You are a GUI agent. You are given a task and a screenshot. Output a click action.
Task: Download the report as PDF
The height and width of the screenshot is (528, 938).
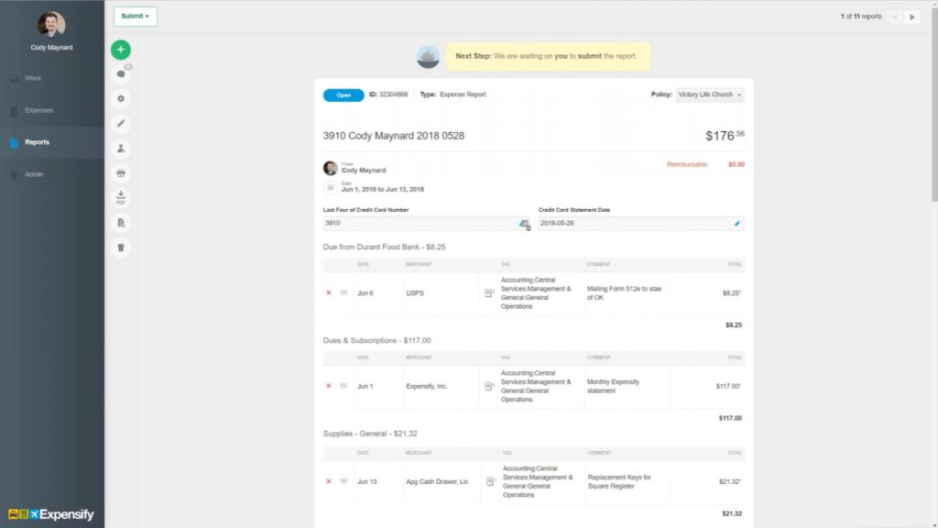tap(120, 197)
